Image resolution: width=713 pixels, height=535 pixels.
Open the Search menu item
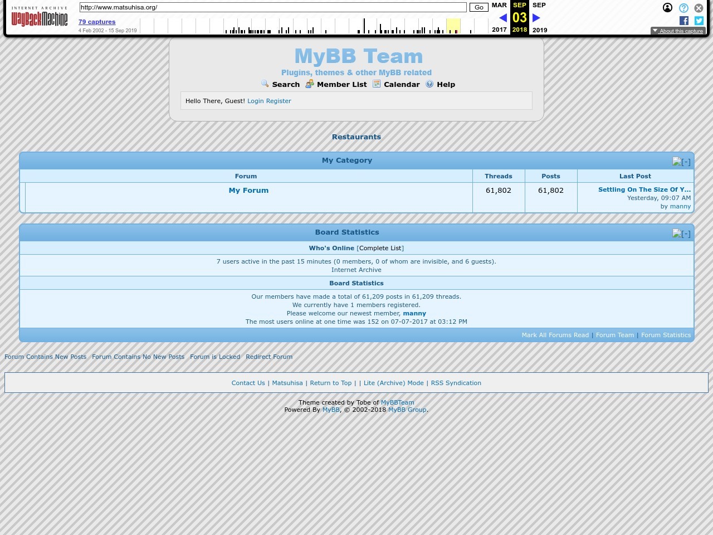tap(285, 85)
